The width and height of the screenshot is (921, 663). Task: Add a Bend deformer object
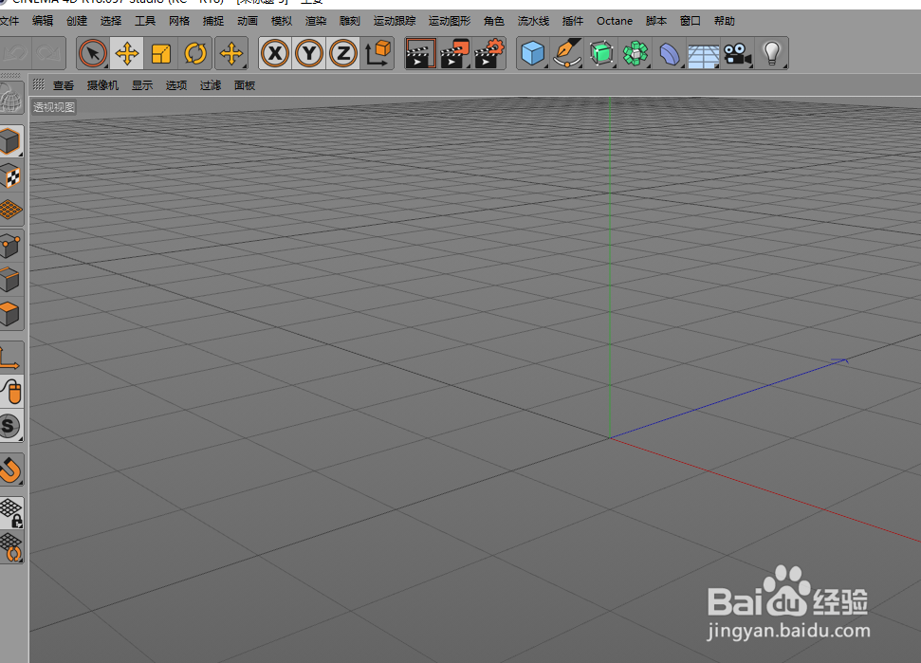pos(670,53)
